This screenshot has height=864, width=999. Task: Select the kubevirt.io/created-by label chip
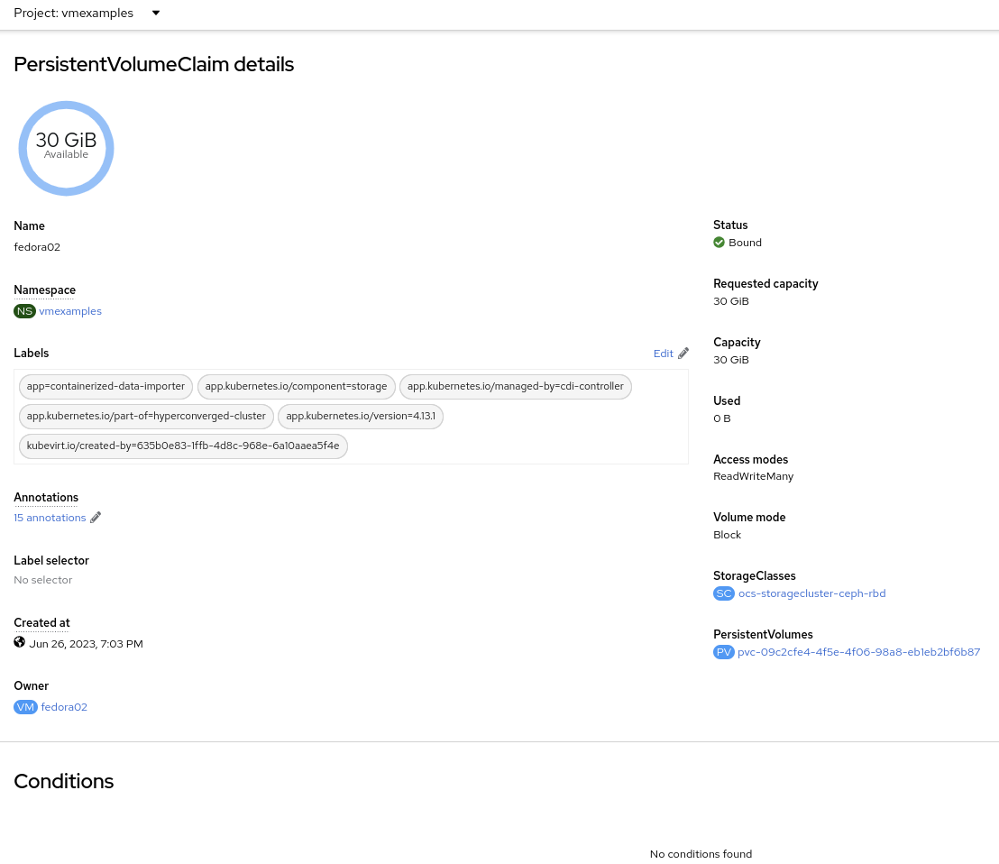183,446
